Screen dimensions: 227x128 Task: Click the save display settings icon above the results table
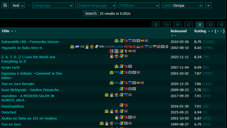(156, 25)
